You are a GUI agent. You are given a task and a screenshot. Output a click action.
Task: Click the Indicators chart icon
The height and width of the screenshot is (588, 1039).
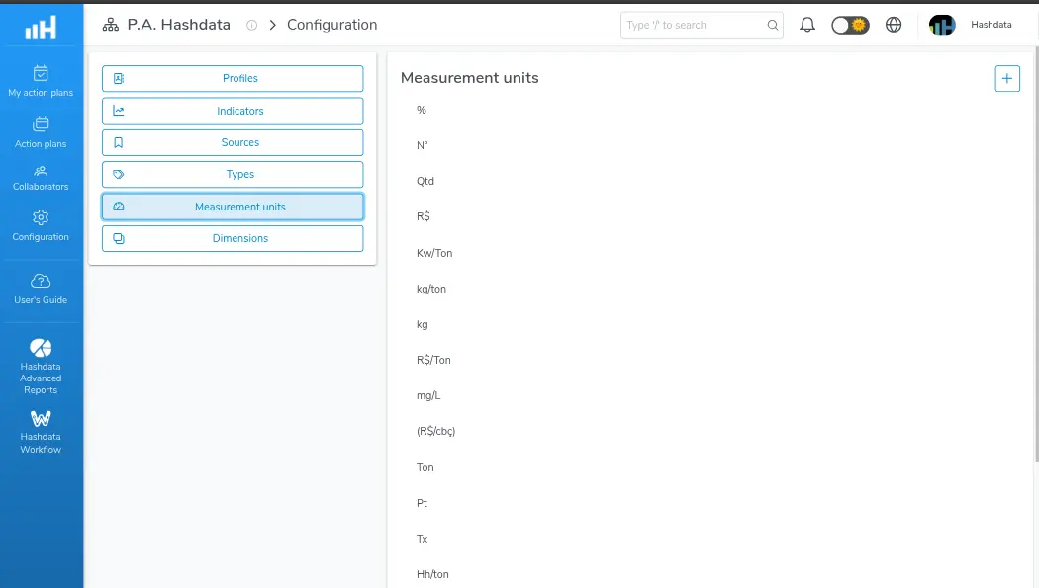(x=119, y=111)
